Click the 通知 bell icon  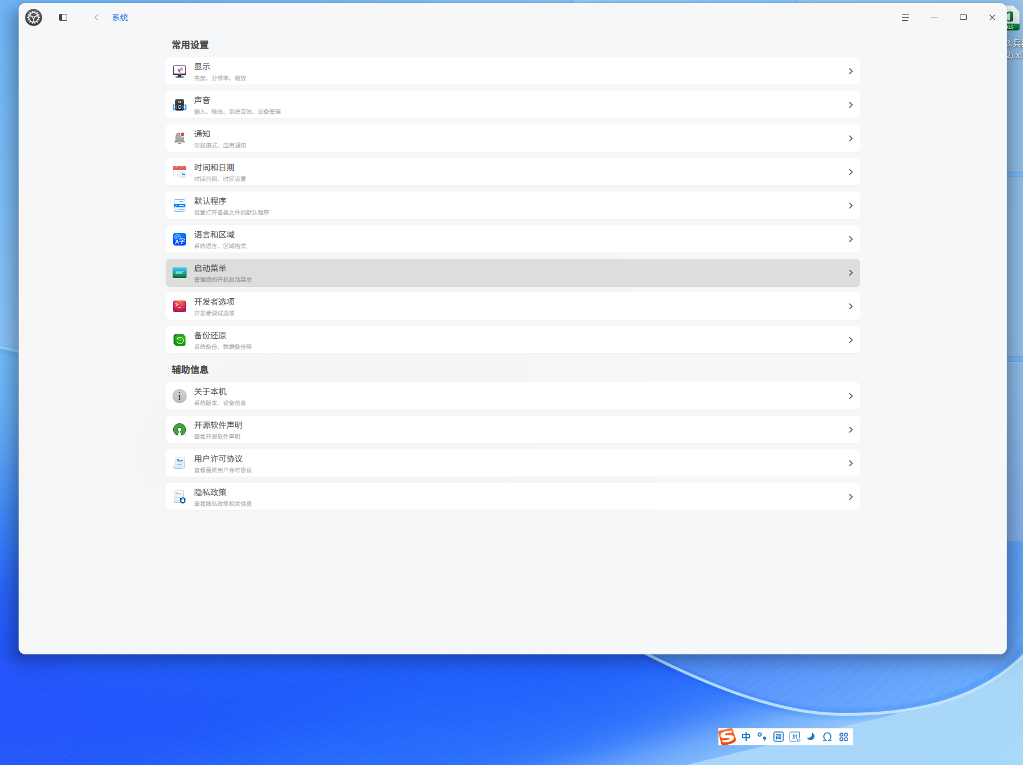pos(180,138)
